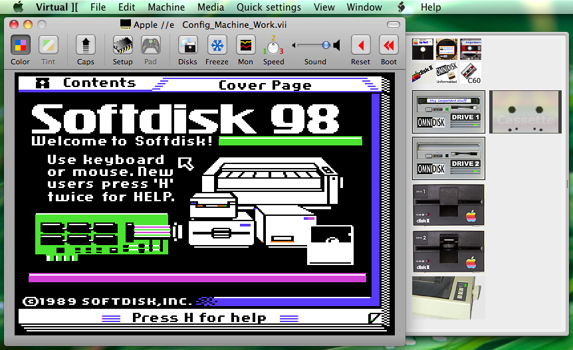Click the corner icon at bottom of Softdisk screen
The image size is (573, 350).
point(374,318)
